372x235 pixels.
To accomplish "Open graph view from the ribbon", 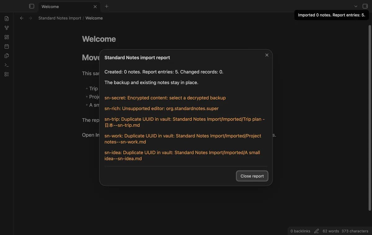I will 7,28.
